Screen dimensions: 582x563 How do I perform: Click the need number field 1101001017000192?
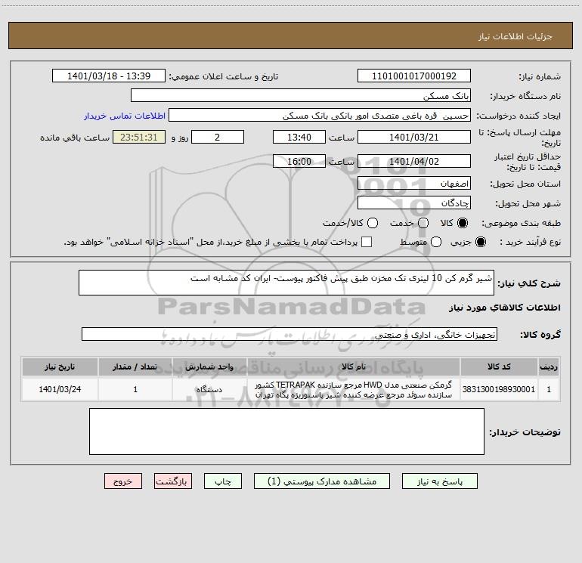(414, 76)
